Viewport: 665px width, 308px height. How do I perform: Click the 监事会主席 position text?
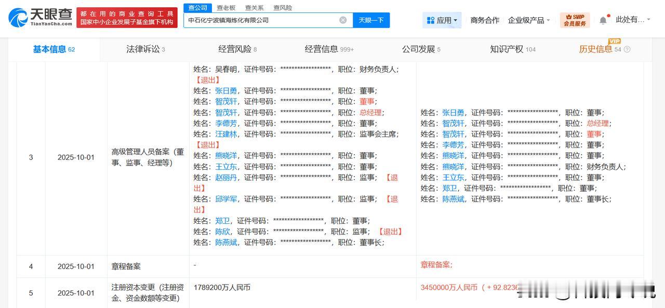point(378,134)
